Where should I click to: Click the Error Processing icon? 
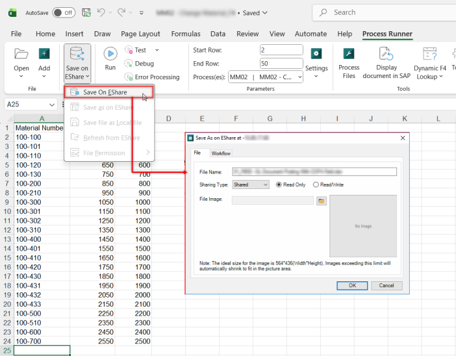(128, 77)
